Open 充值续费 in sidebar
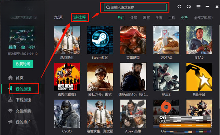Image resolution: width=220 pixels, height=135 pixels. (x=23, y=111)
